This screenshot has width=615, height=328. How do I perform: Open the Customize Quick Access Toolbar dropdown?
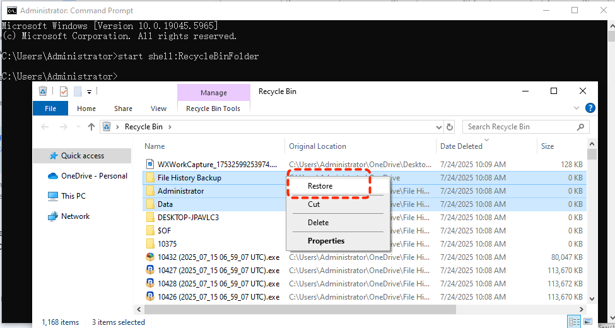89,92
